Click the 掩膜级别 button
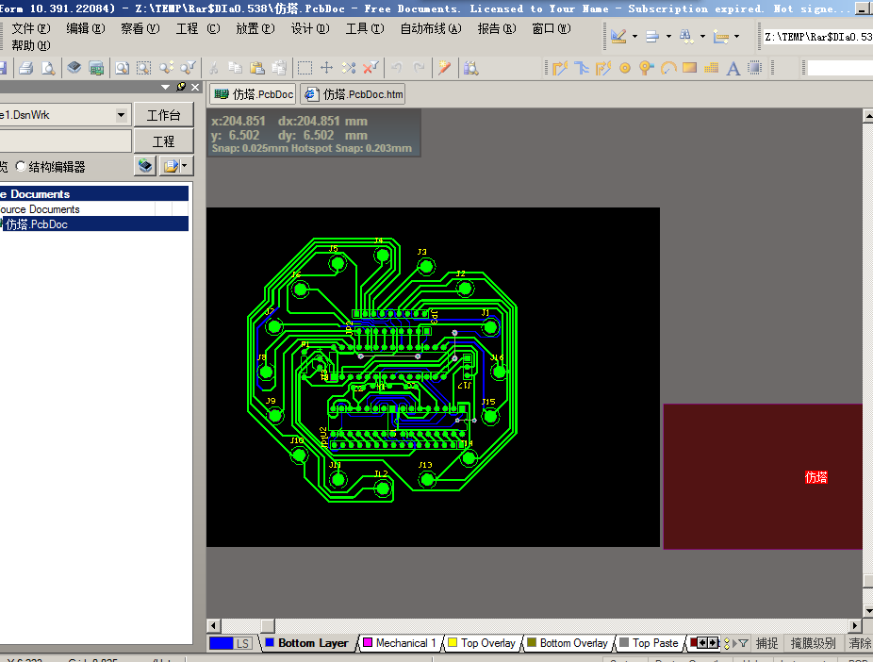 click(813, 643)
